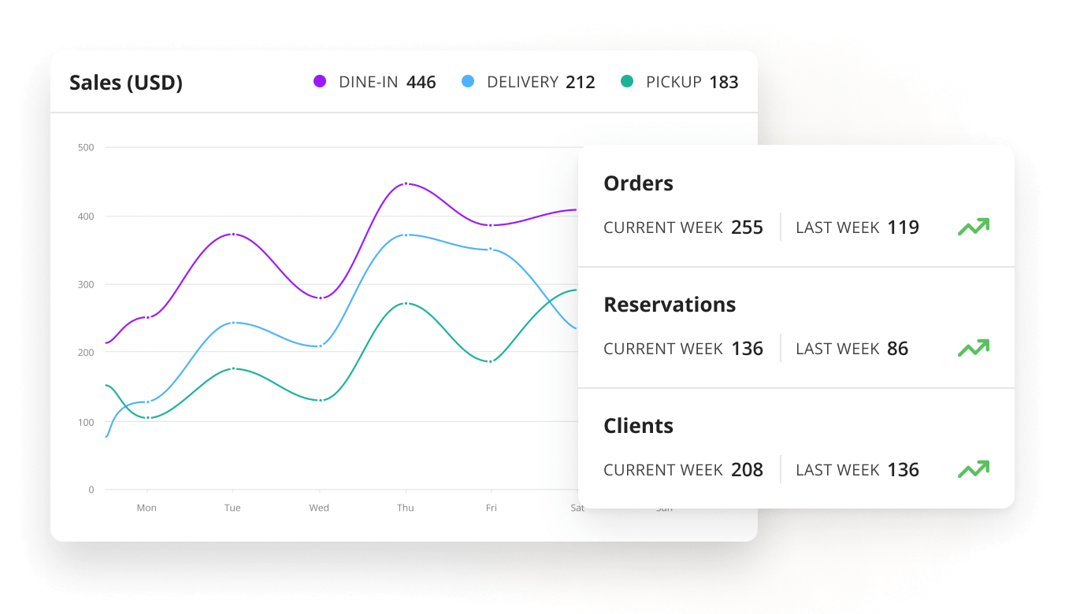The width and height of the screenshot is (1065, 614).
Task: Select the Sales (USD) panel title
Action: click(126, 82)
